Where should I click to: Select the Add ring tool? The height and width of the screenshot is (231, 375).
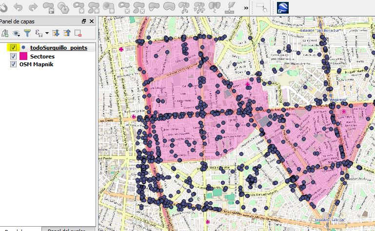[x=79, y=8]
